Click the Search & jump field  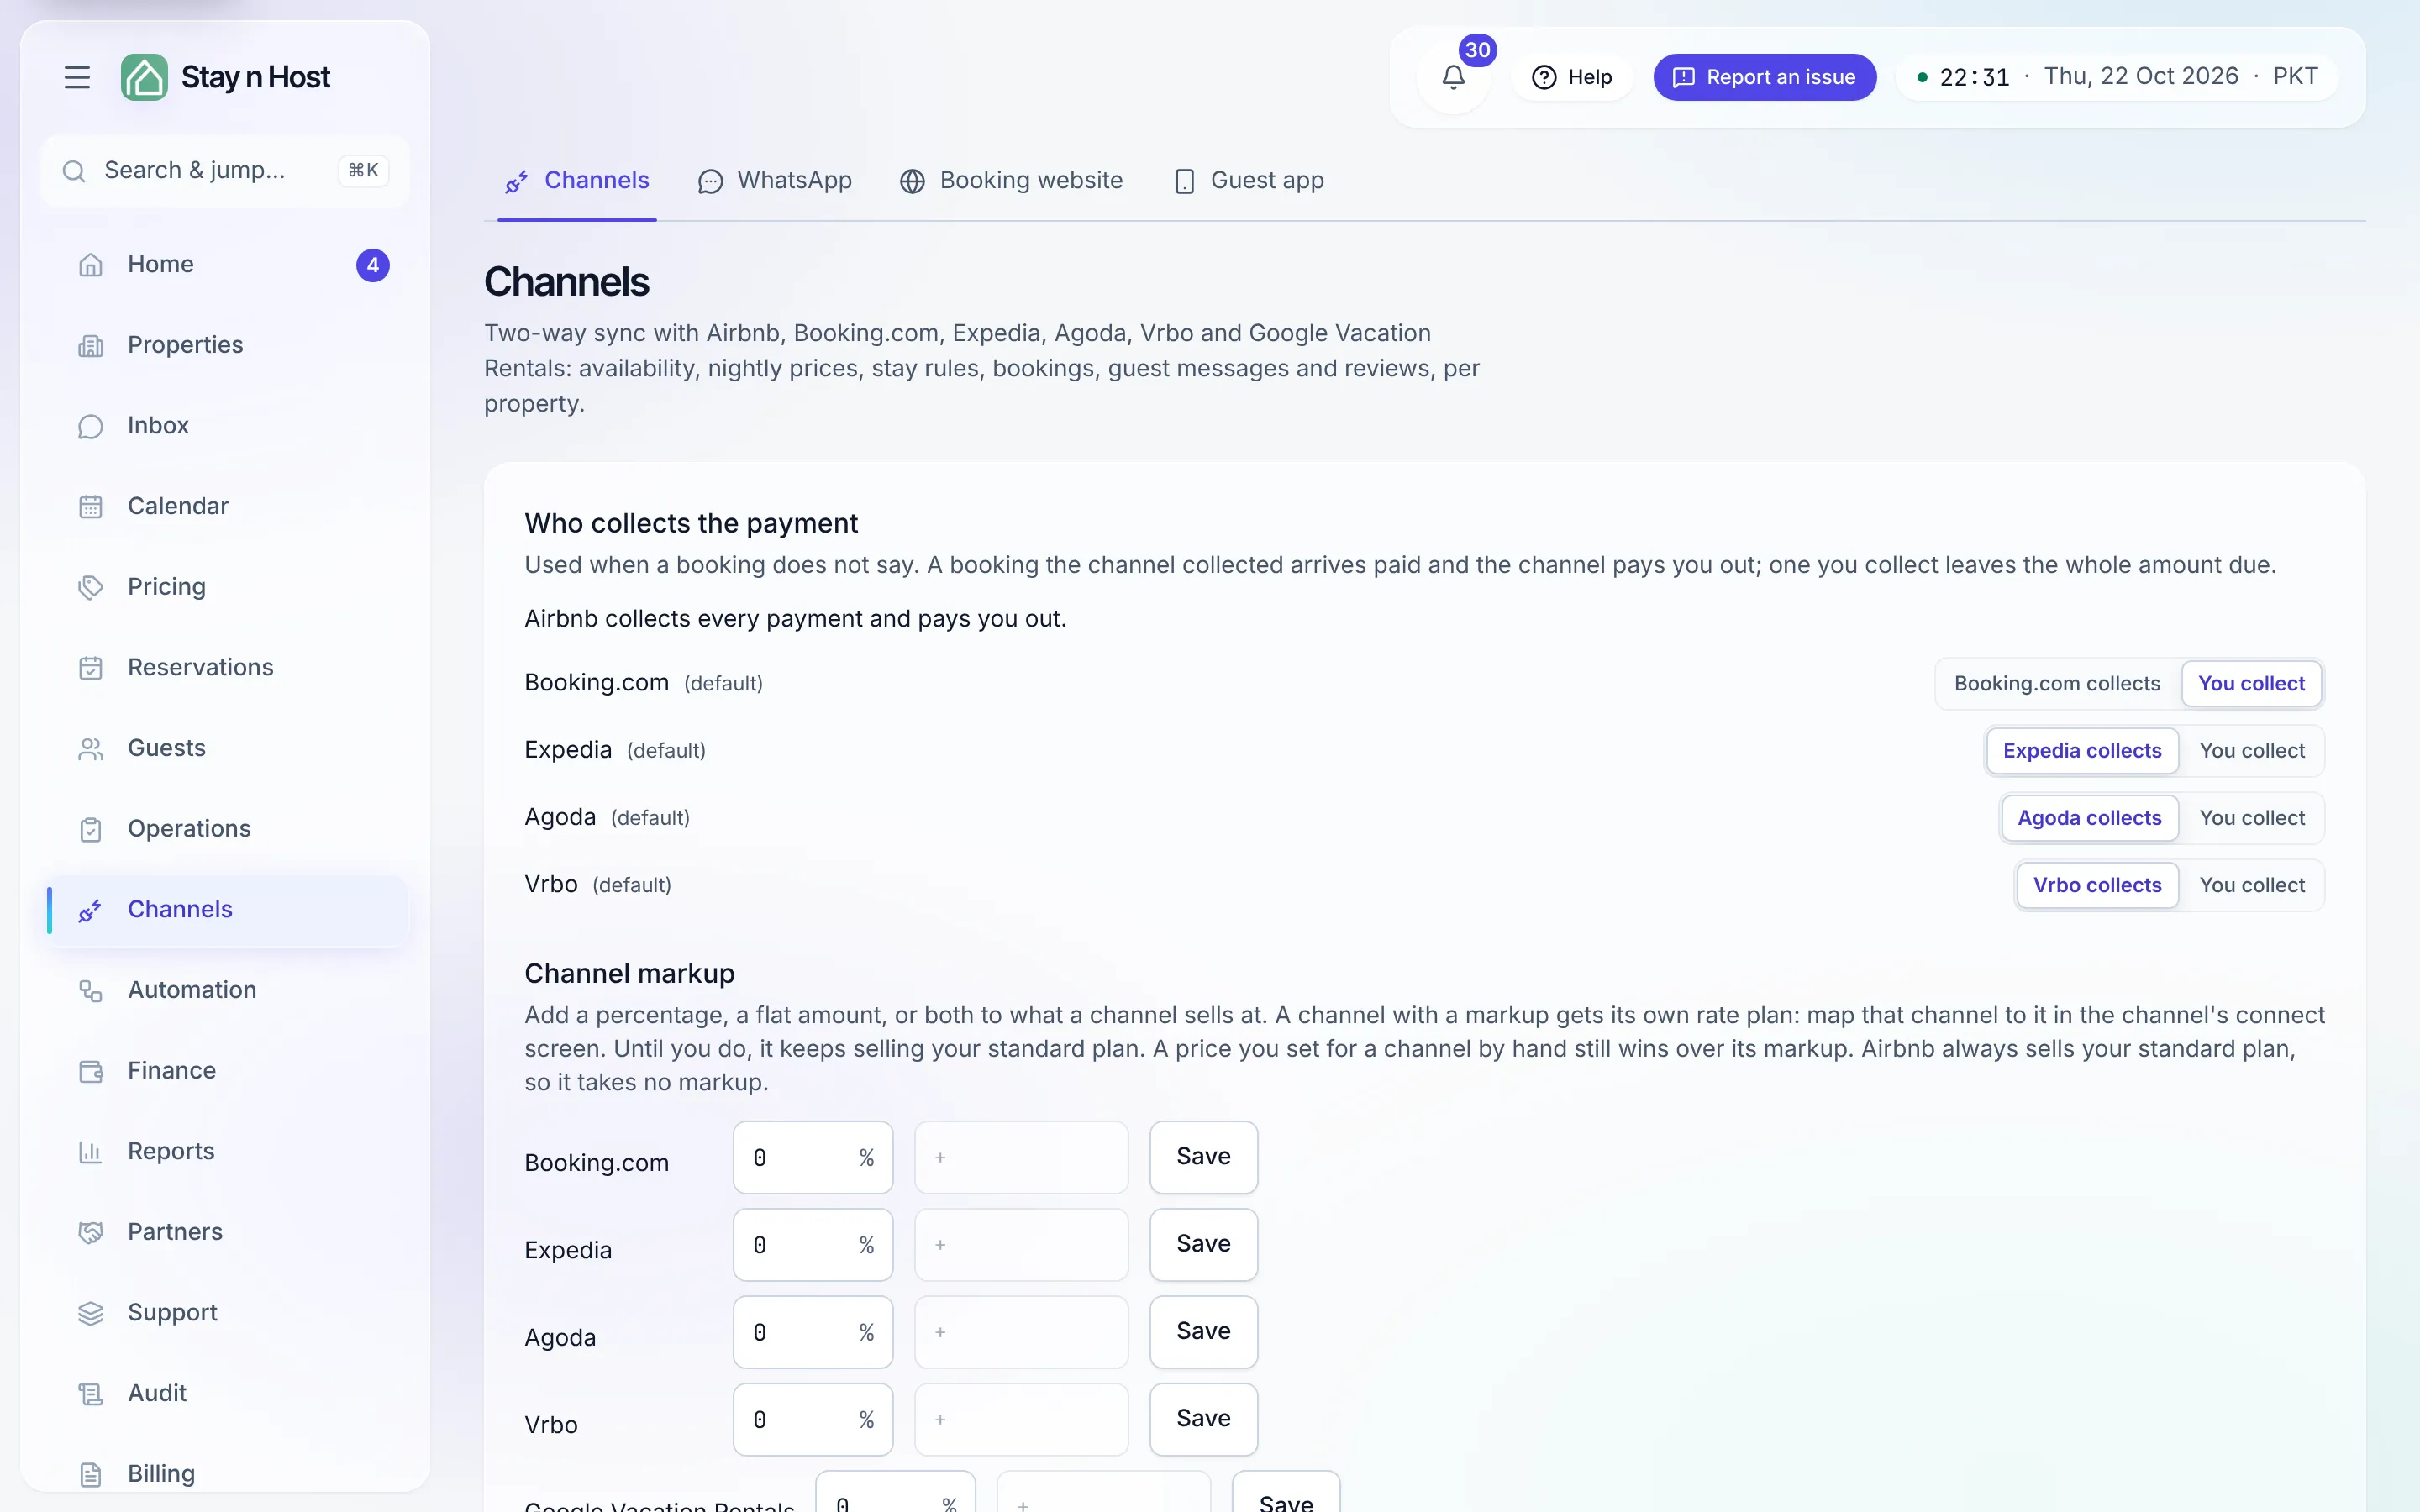[x=225, y=171]
